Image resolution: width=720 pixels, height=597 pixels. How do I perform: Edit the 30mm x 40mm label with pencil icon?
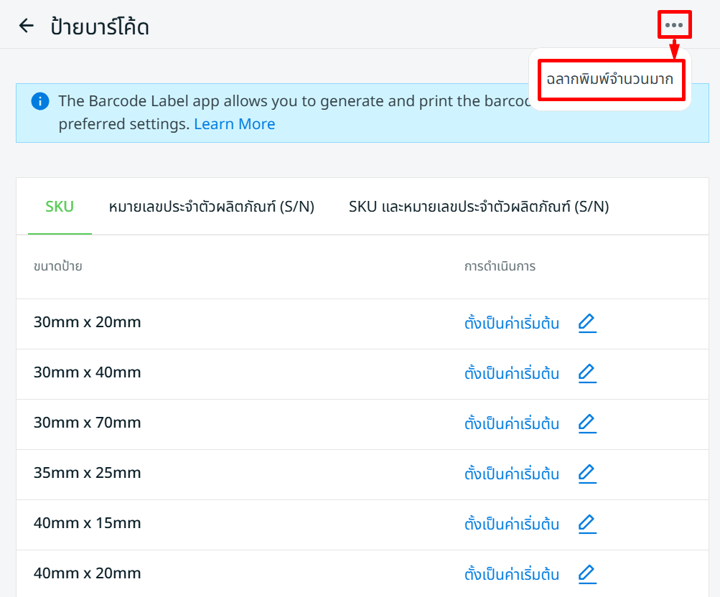tap(587, 373)
